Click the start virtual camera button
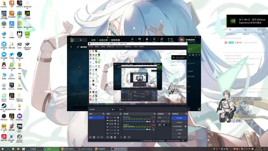This screenshot has height=151, width=268. [x=178, y=127]
